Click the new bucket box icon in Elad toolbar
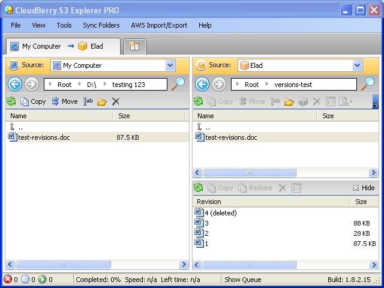The width and height of the screenshot is (384, 288). point(303,101)
